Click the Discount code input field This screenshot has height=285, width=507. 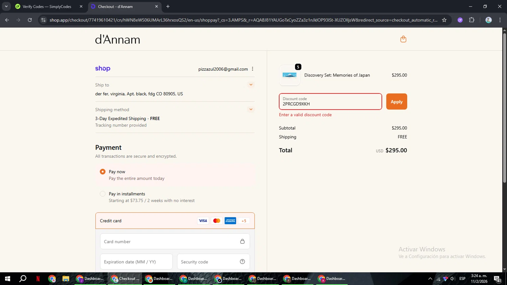click(x=331, y=102)
